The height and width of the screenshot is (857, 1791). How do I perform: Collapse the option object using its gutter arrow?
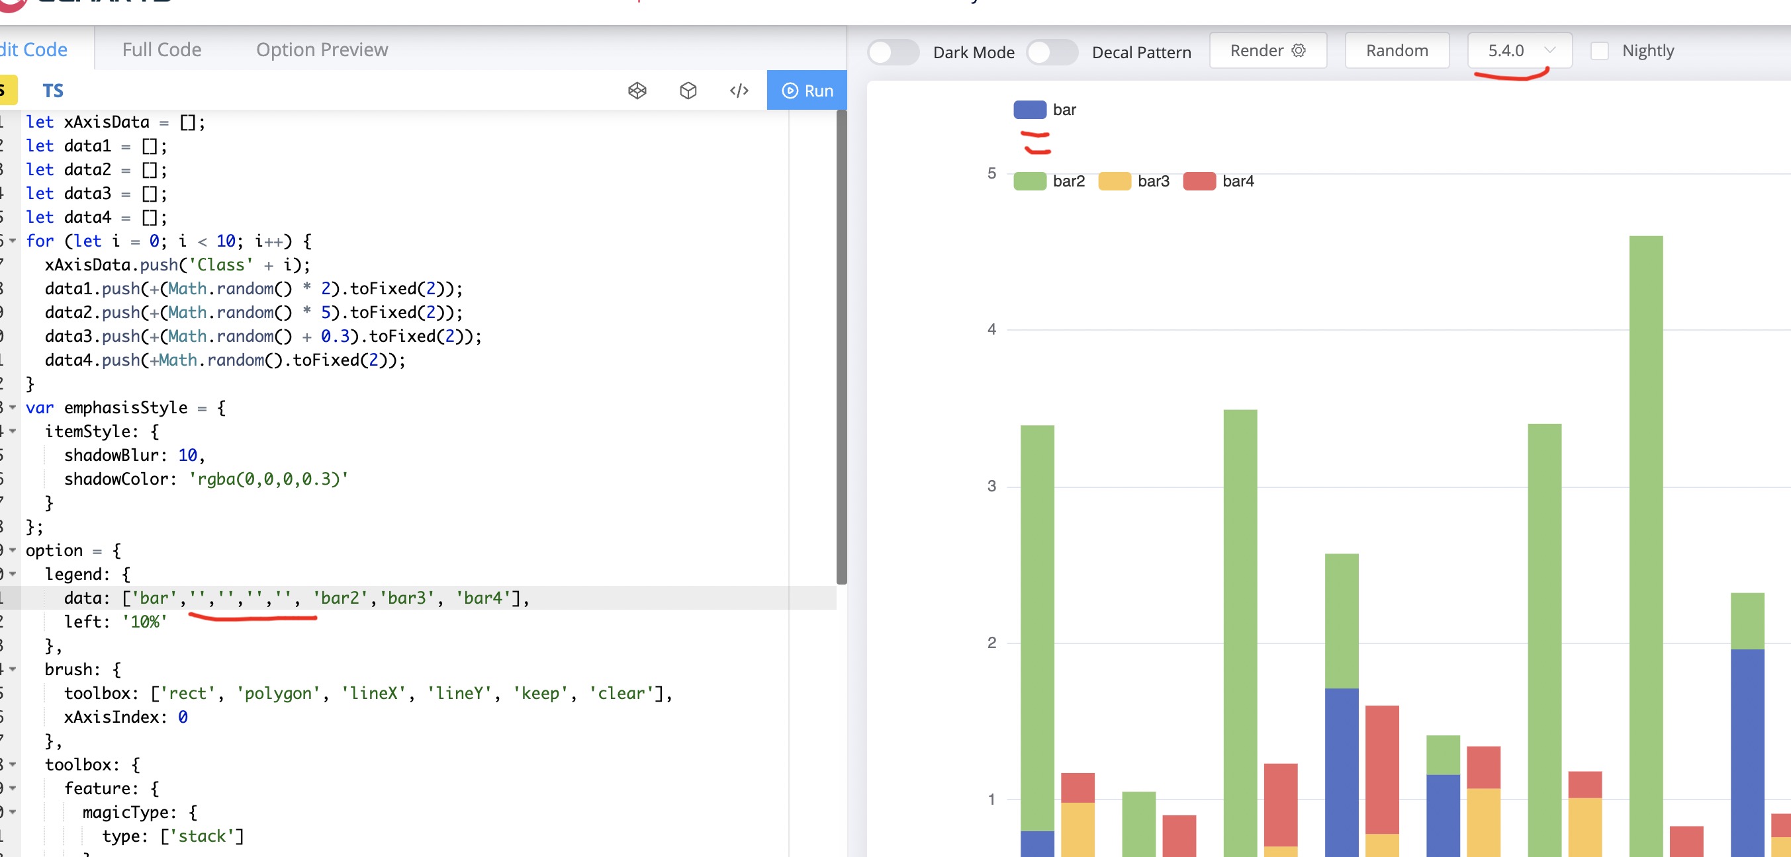click(14, 550)
